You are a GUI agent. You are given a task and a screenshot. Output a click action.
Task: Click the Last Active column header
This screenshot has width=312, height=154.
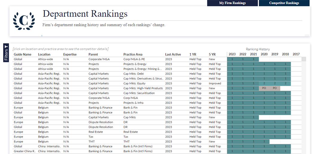click(173, 54)
